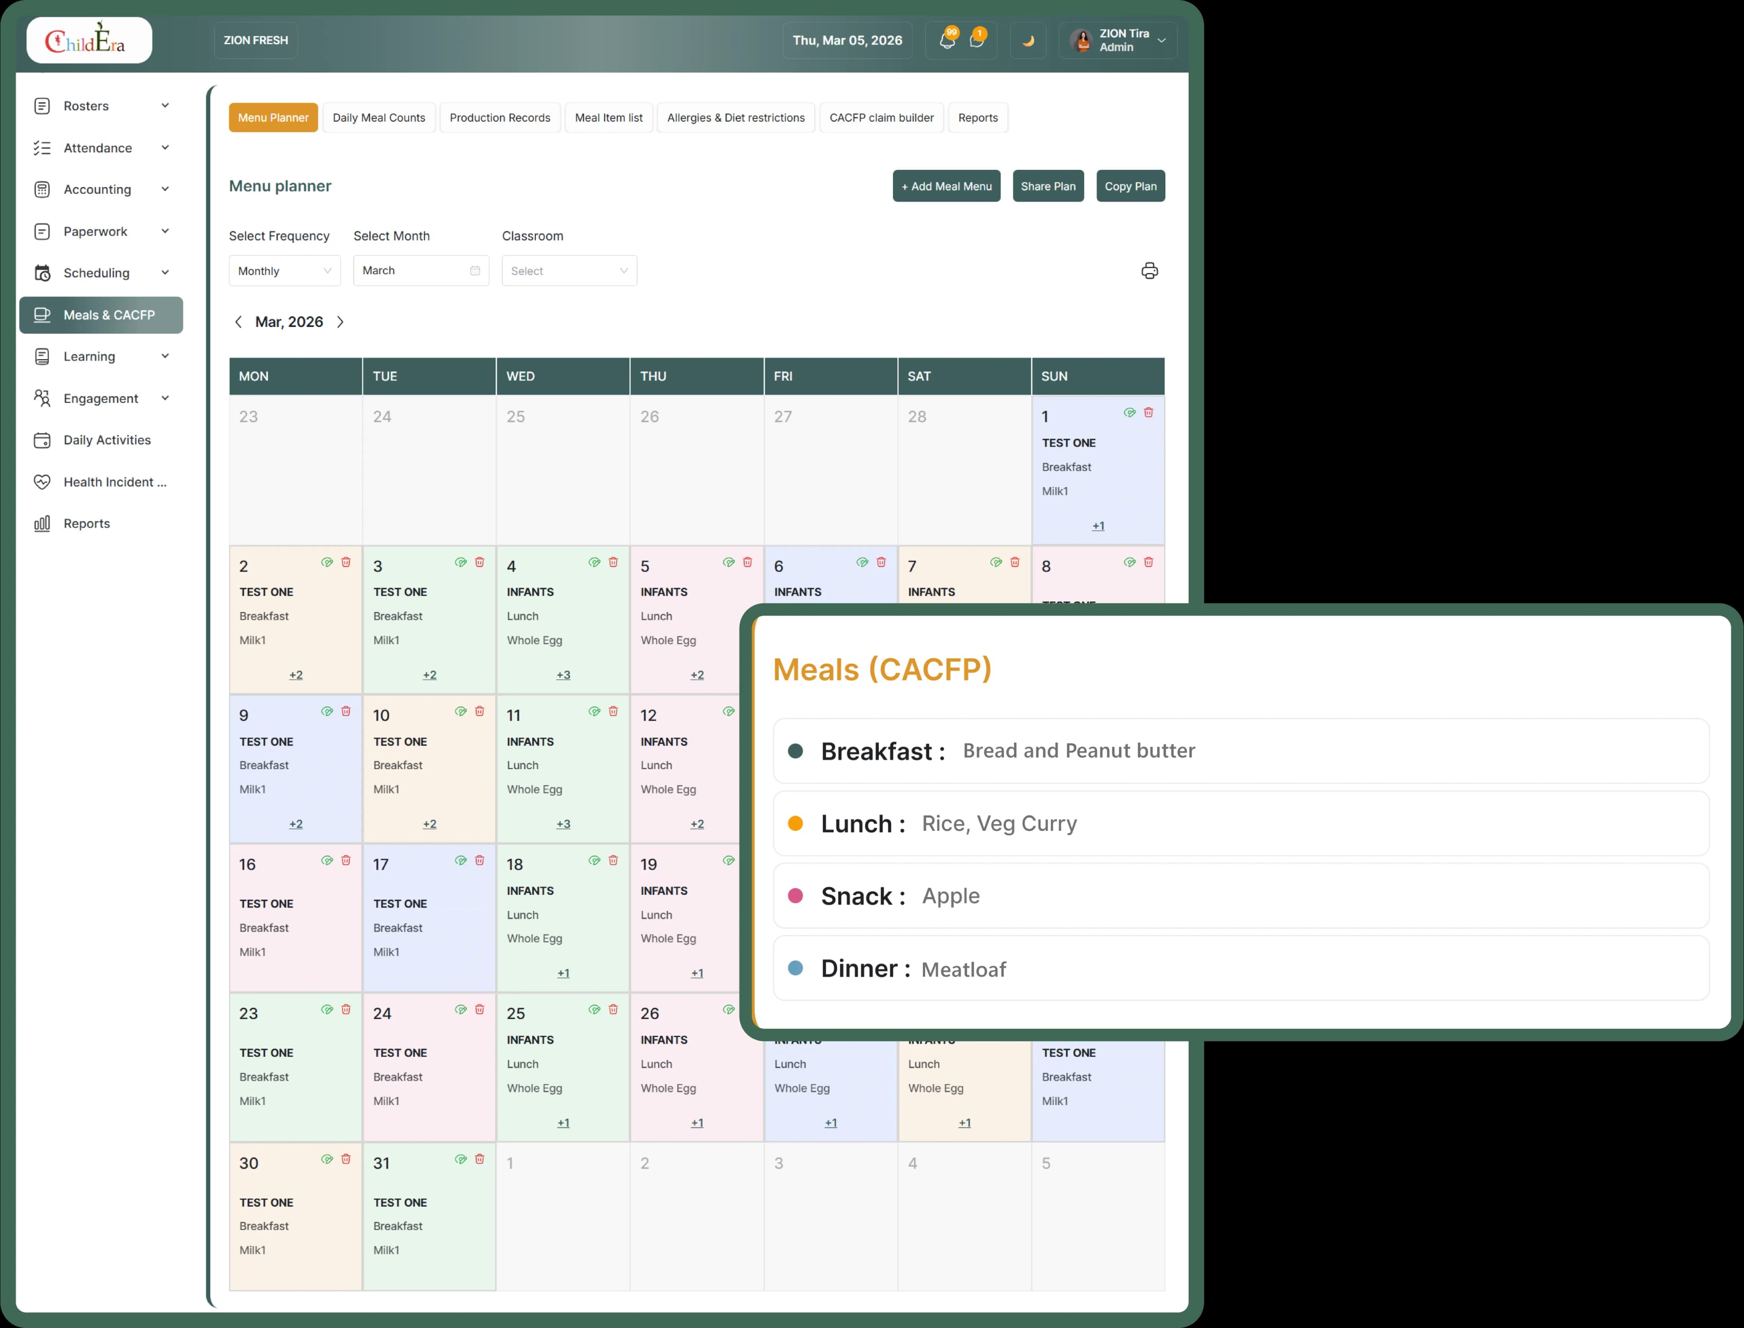Delete the March 2 menu using trash icon

(346, 562)
